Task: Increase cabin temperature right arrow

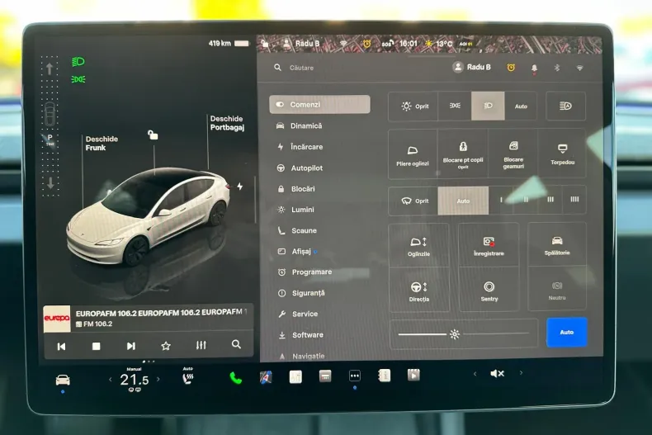Action: [158, 379]
